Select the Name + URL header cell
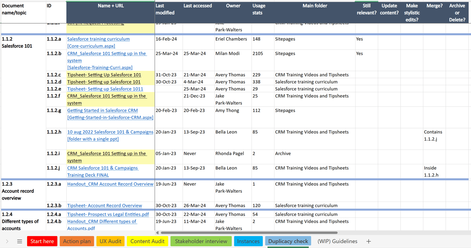Screen dimensions: 471x248 pyautogui.click(x=110, y=12)
